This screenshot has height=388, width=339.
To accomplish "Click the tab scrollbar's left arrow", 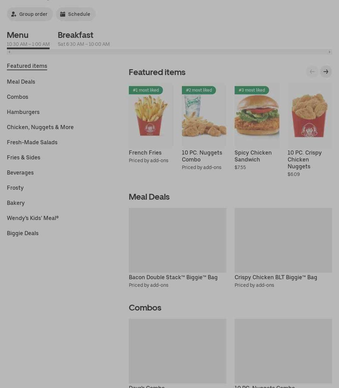I will pyautogui.click(x=9, y=52).
